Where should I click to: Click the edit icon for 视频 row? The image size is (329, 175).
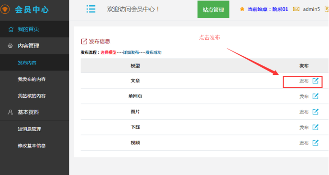tap(315, 143)
